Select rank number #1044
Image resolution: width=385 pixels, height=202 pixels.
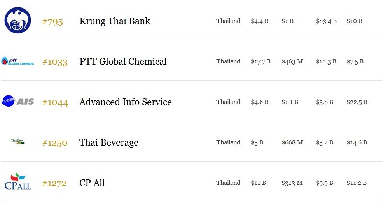pos(55,102)
